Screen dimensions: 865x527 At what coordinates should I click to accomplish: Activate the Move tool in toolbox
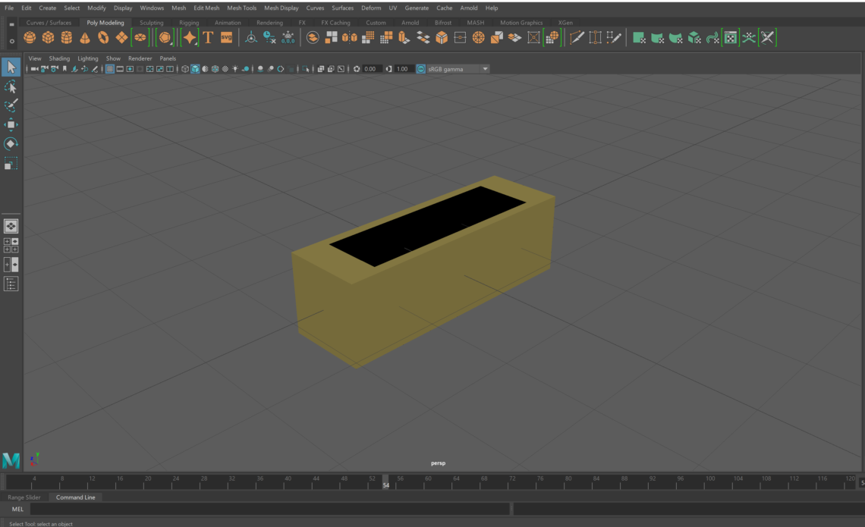click(x=11, y=124)
